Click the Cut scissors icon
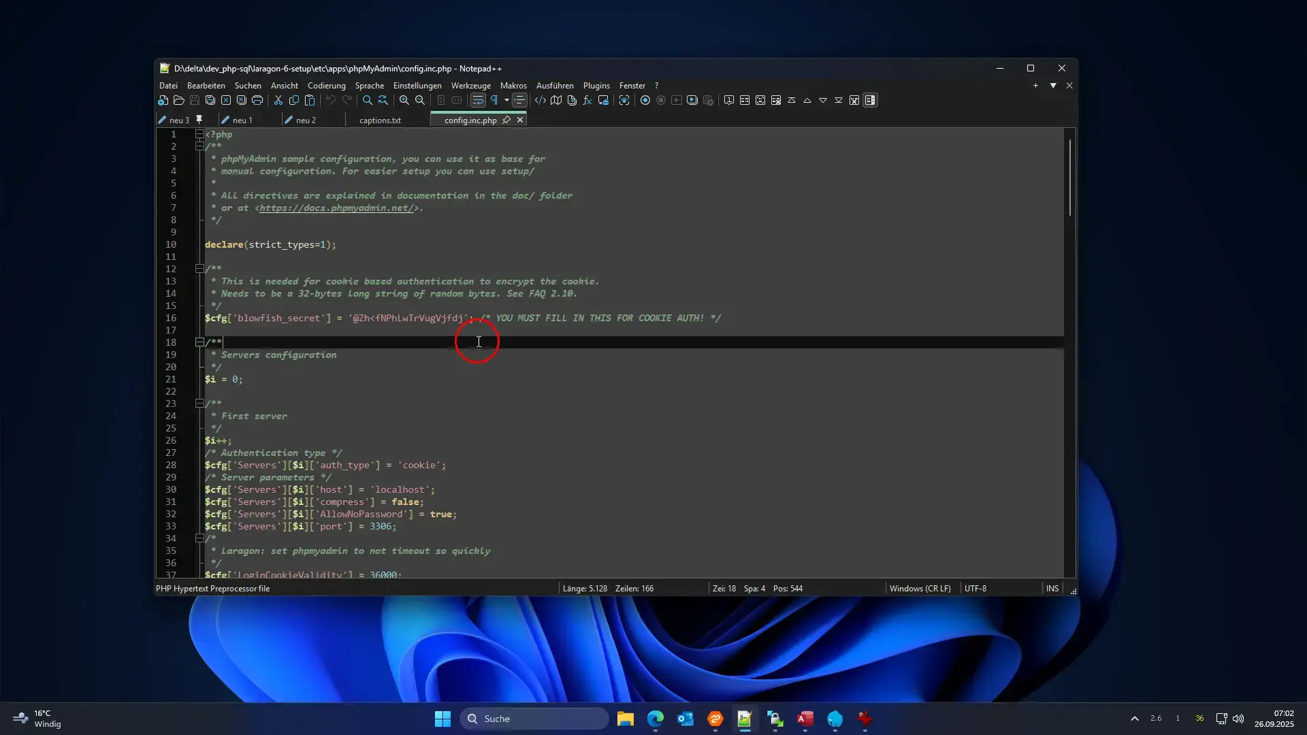This screenshot has width=1307, height=735. coord(278,101)
